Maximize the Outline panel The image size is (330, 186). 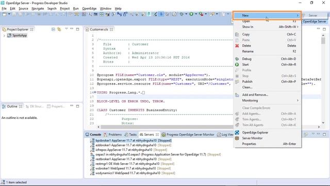[78, 106]
